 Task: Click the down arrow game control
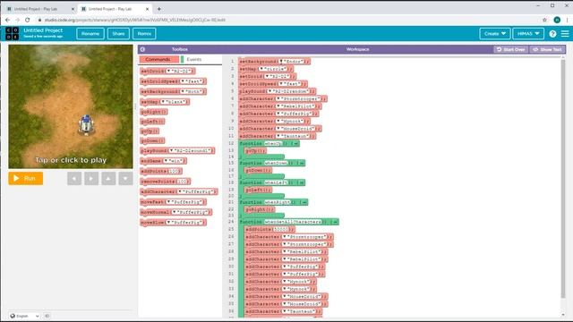[x=125, y=179]
